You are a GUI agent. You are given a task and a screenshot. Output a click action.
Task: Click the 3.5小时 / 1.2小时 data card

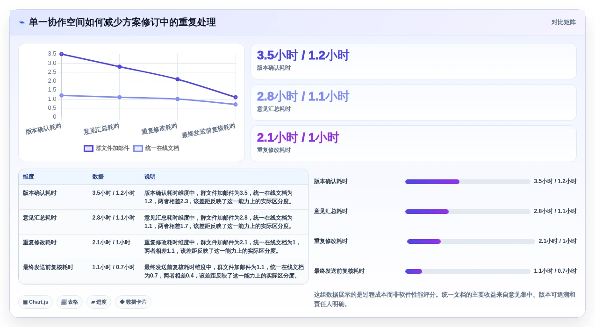pos(413,61)
